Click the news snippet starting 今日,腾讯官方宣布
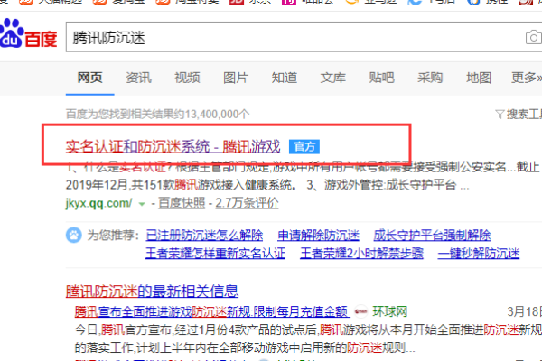 click(308, 329)
